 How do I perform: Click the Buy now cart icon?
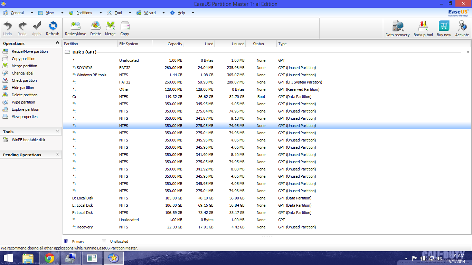click(x=444, y=27)
